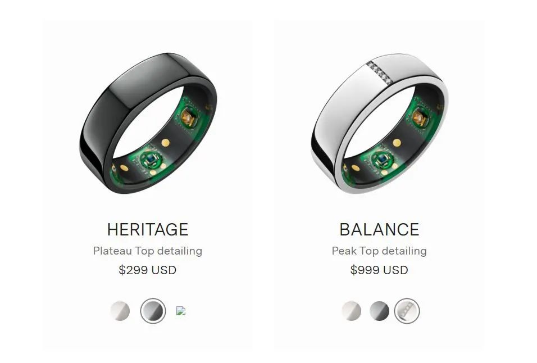This screenshot has width=537, height=363.
Task: Select the silver color swatch under Balance
Action: point(352,311)
